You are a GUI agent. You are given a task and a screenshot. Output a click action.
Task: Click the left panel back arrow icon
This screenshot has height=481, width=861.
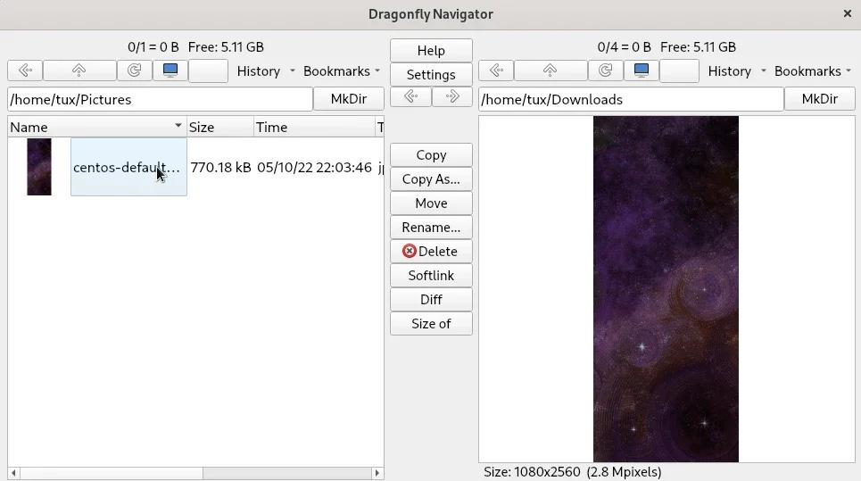pos(25,71)
